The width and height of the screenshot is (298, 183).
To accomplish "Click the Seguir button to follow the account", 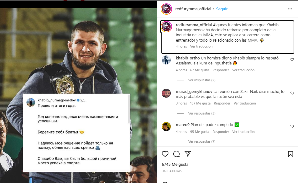I will point(222,9).
